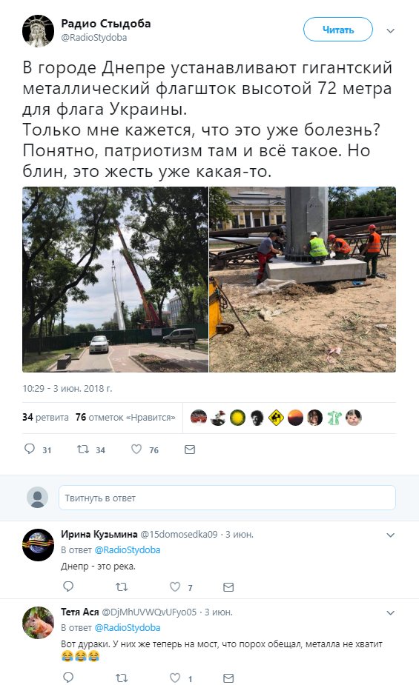Screen dimensions: 419x685
Task: Like the main tweet with 76 likes
Action: [136, 449]
